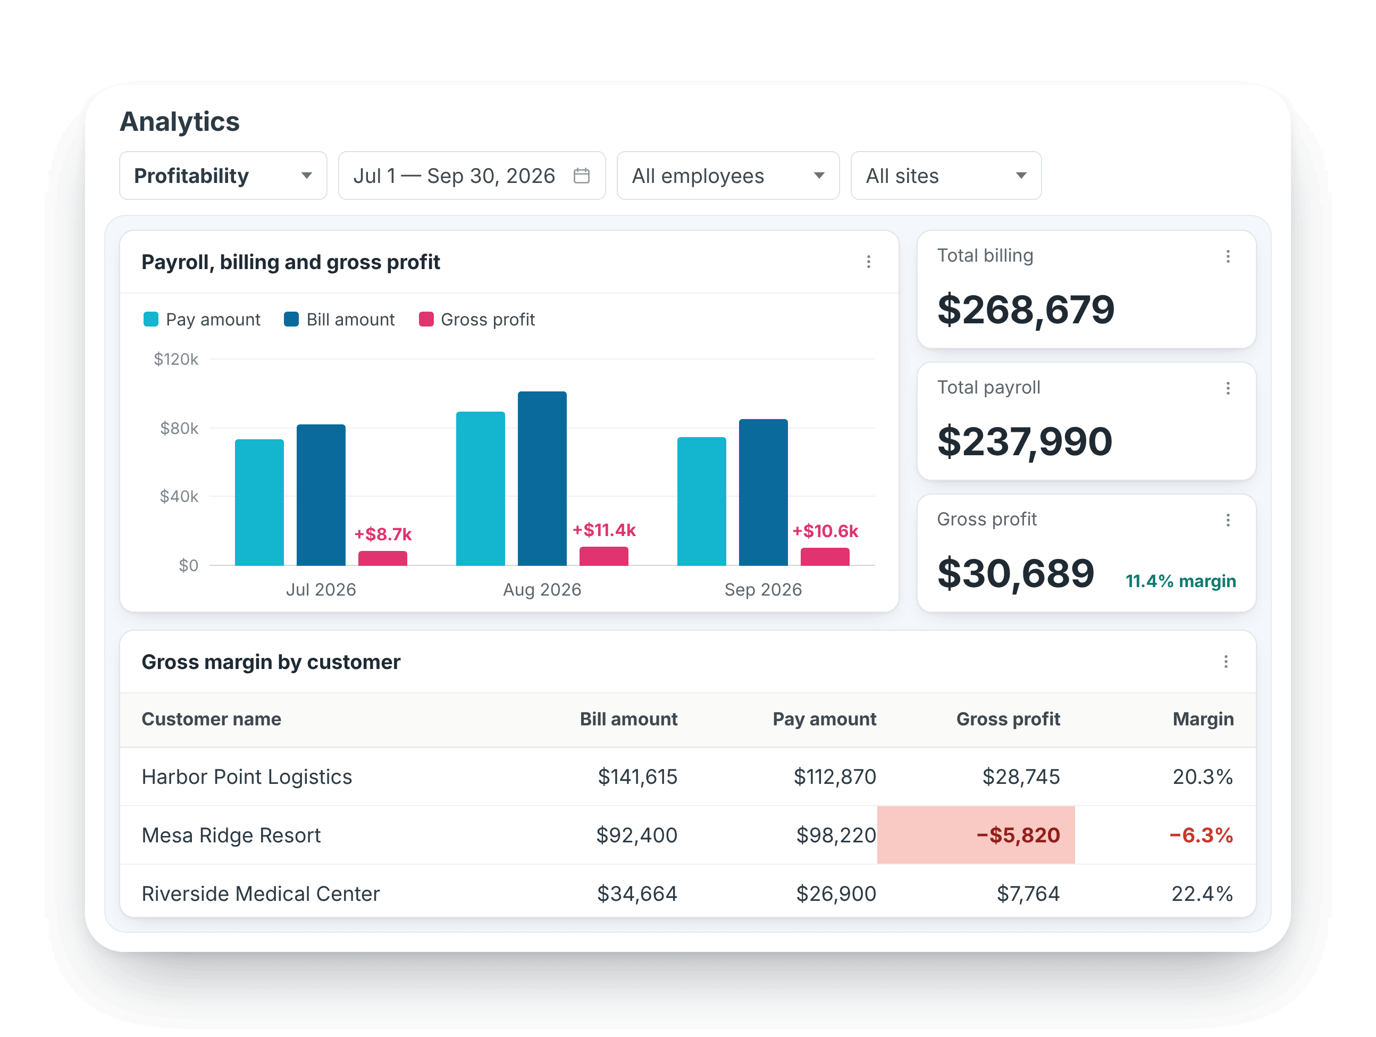
Task: Click the −6.3% margin value
Action: pos(1201,835)
